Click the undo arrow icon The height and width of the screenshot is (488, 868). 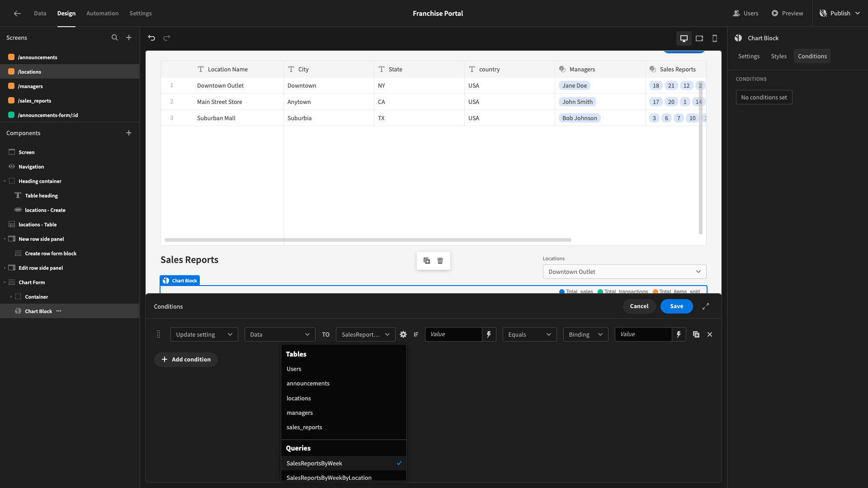[x=151, y=38]
